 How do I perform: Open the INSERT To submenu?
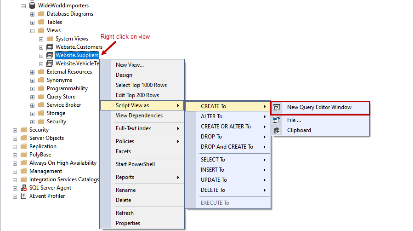(x=227, y=170)
